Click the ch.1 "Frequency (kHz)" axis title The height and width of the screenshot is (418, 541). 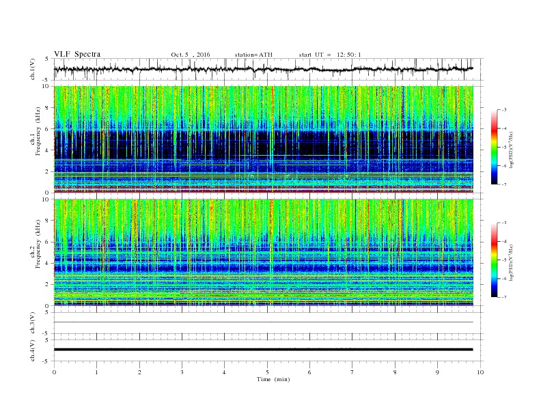[x=38, y=131]
